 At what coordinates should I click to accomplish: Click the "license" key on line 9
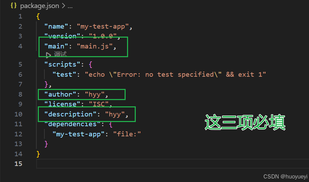point(62,104)
